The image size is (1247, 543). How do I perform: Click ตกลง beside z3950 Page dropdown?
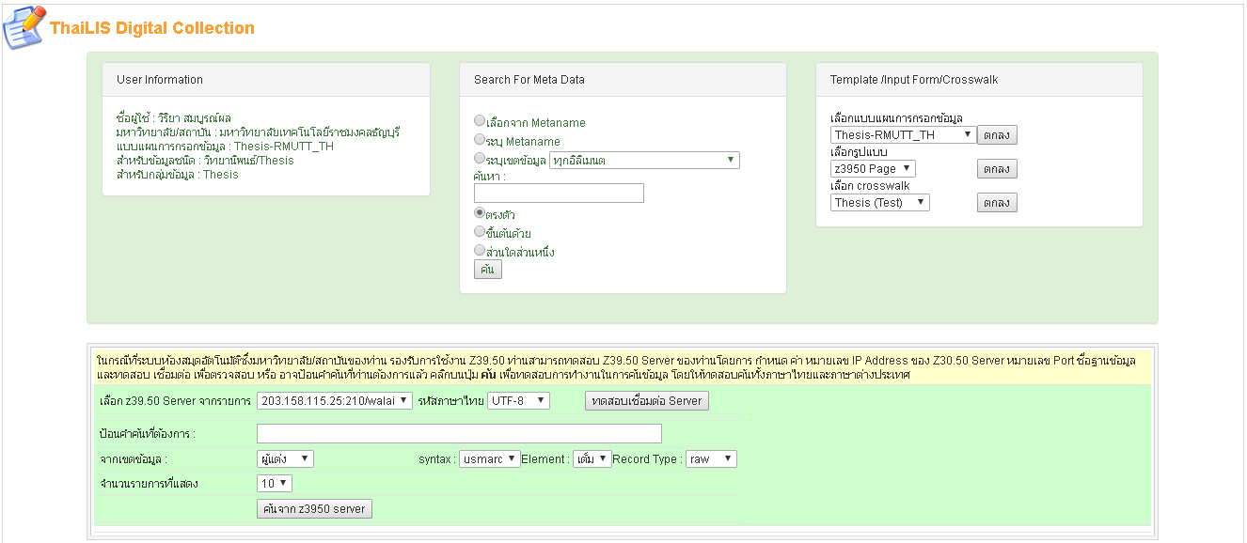[997, 169]
